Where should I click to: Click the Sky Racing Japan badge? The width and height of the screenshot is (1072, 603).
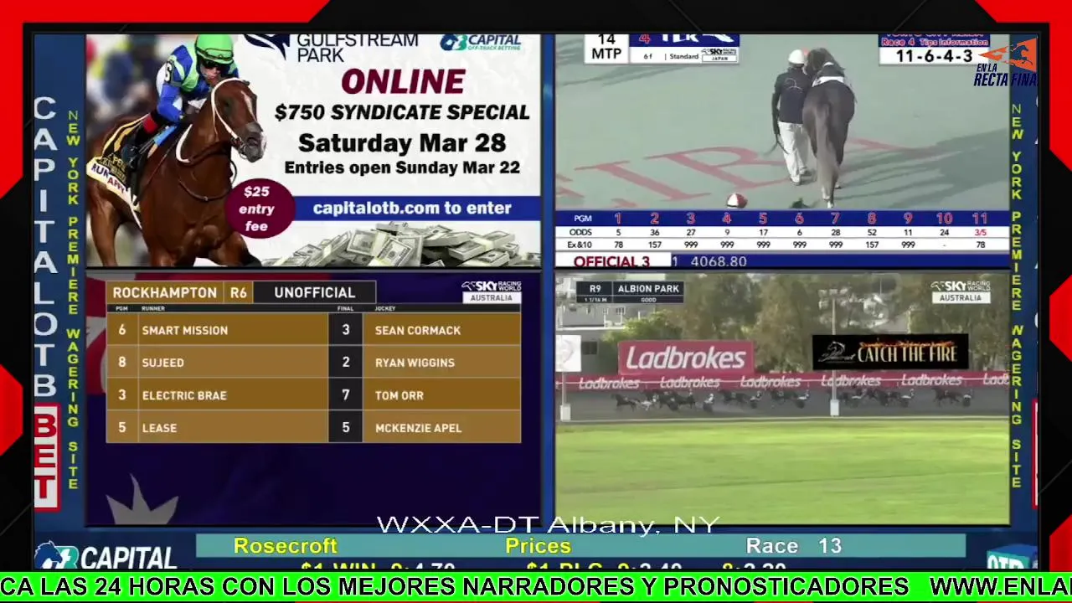719,55
